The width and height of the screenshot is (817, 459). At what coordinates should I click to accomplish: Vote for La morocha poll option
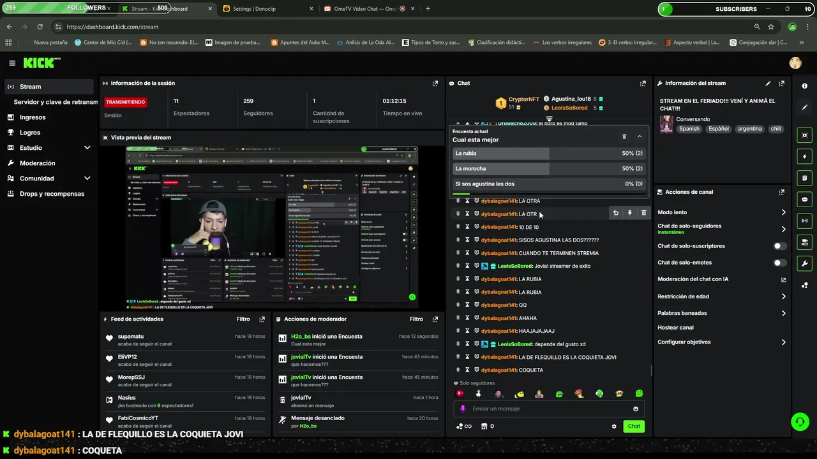point(549,169)
